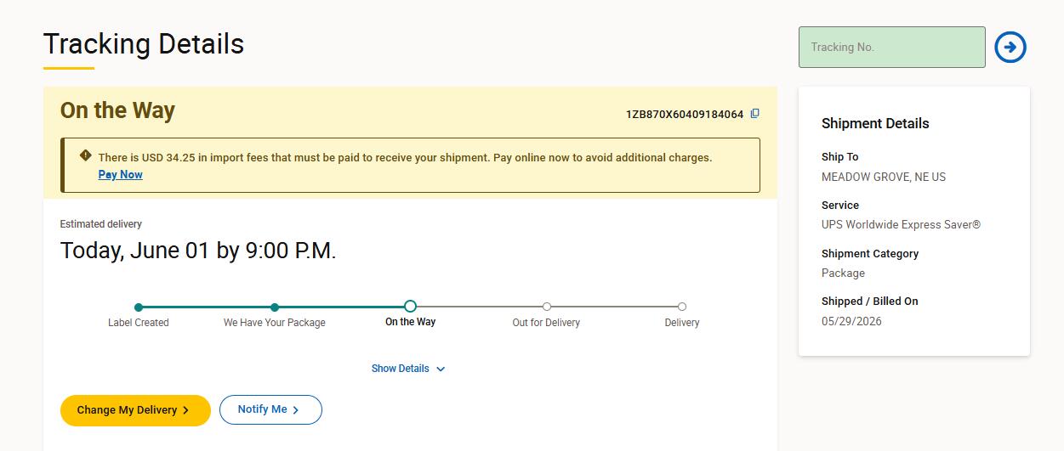Click estimated delivery Today, June 01 text
This screenshot has height=451, width=1064.
pyautogui.click(x=198, y=251)
